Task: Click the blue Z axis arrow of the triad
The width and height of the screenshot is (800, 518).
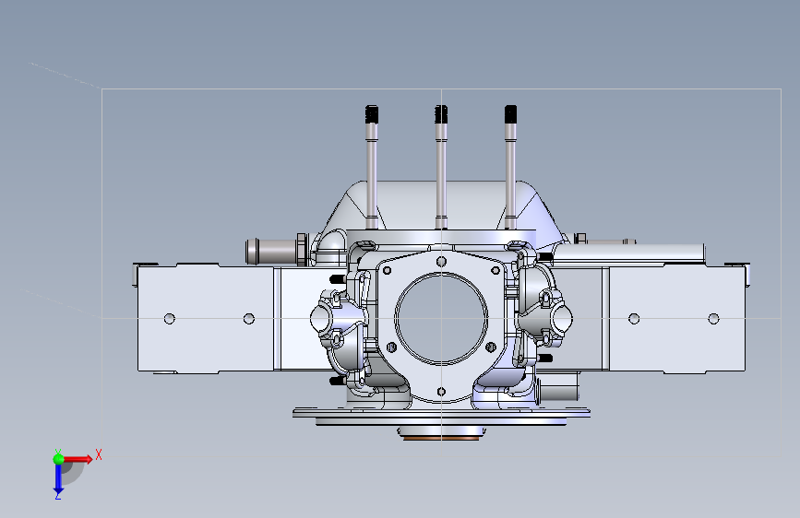Action: coord(58,478)
